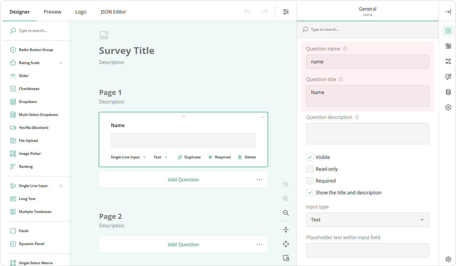456x266 pixels.
Task: Click Add Question on Page 1
Action: 183,180
